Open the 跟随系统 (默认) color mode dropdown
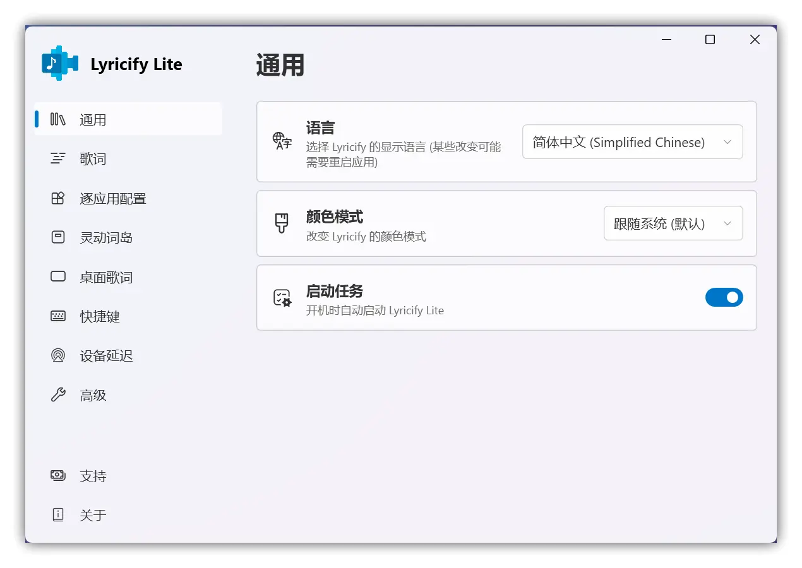The height and width of the screenshot is (568, 802). (x=673, y=223)
